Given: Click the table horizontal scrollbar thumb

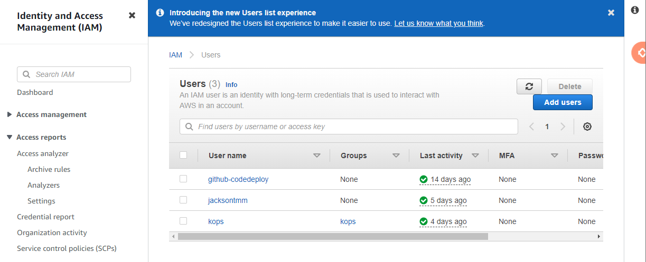Looking at the screenshot, I should click(333, 237).
